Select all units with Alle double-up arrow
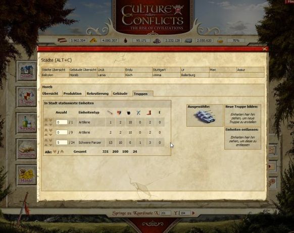 click(x=62, y=152)
